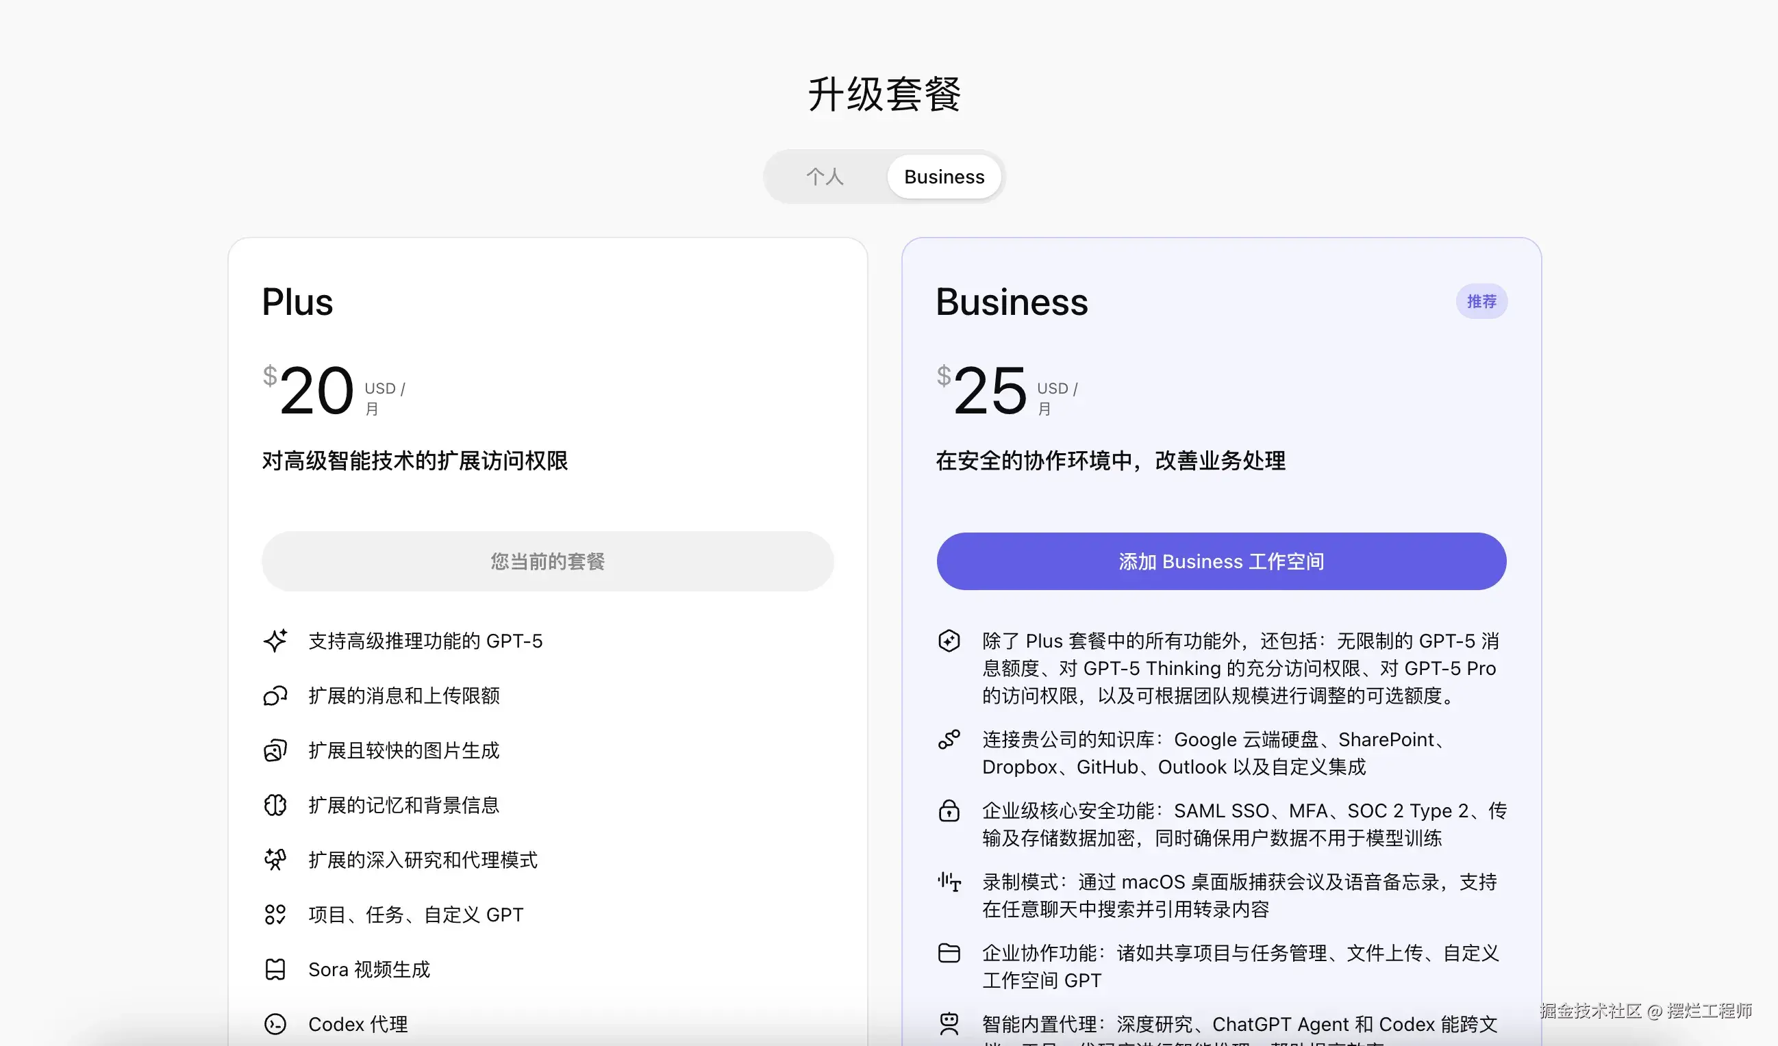Click the Codex agent terminal icon
The height and width of the screenshot is (1046, 1778).
275,1023
